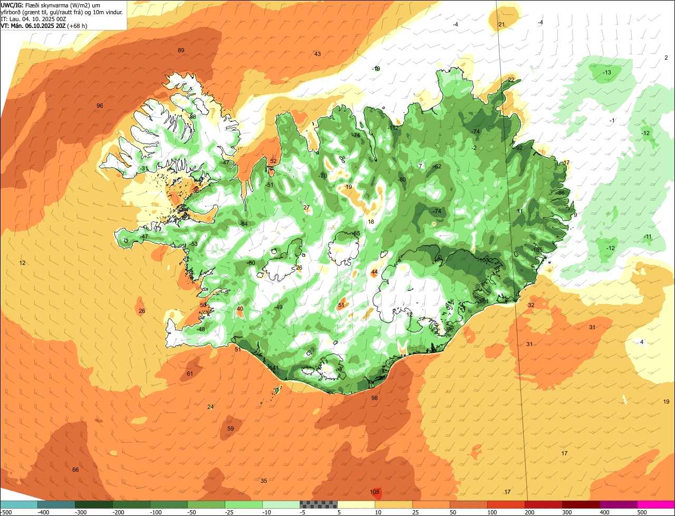Screen dimensions: 675x516
Task: Click the dark red legend swatch between 300 and 400
Action: [581, 504]
